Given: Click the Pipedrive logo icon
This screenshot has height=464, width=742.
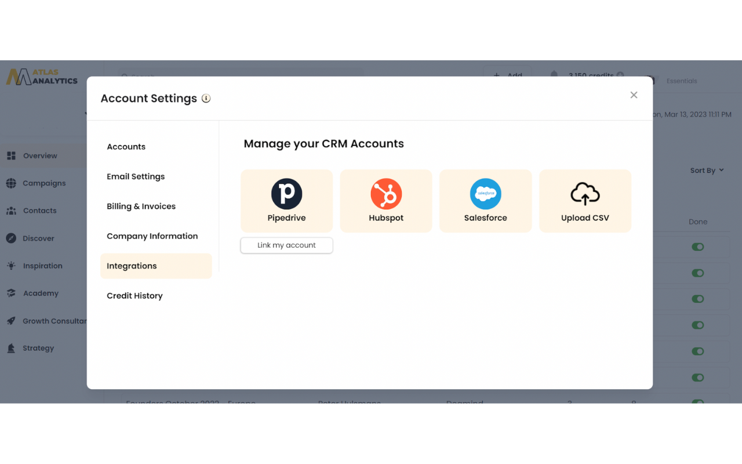Looking at the screenshot, I should [286, 194].
